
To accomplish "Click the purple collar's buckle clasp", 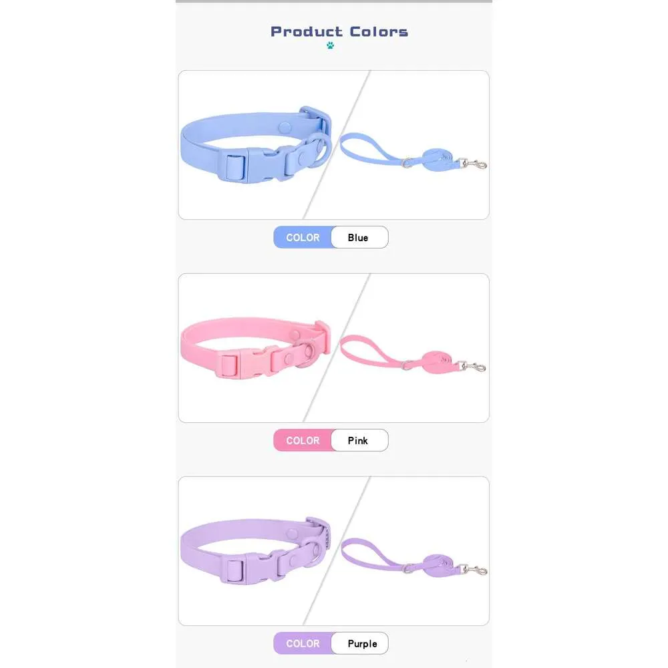I will (x=251, y=566).
